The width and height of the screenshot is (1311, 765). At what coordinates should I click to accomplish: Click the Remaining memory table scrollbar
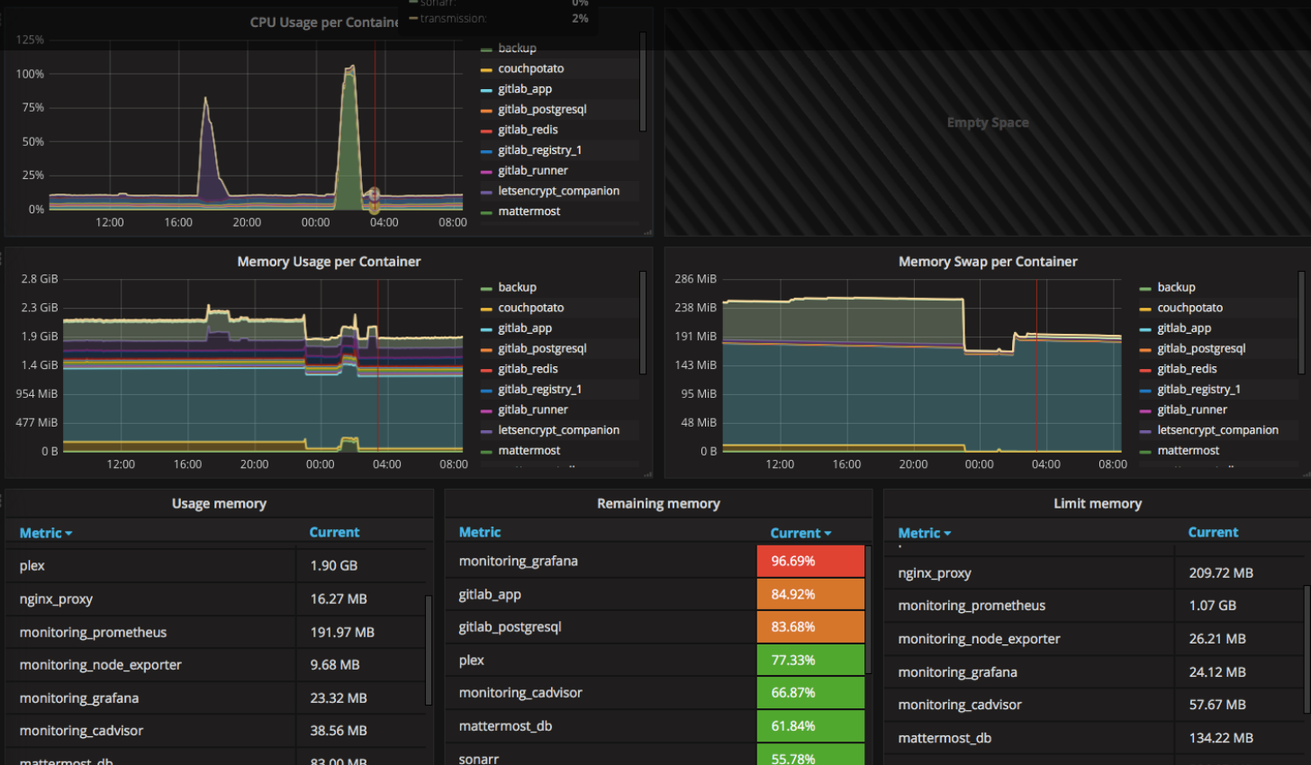tap(868, 609)
